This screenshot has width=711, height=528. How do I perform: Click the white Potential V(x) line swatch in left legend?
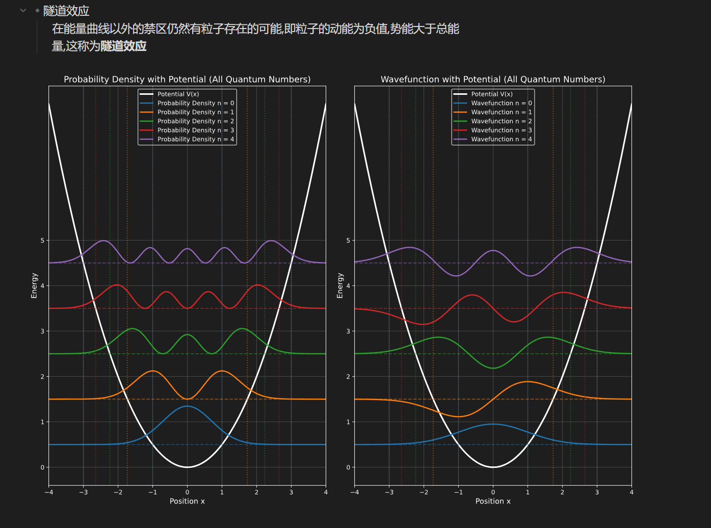click(146, 94)
